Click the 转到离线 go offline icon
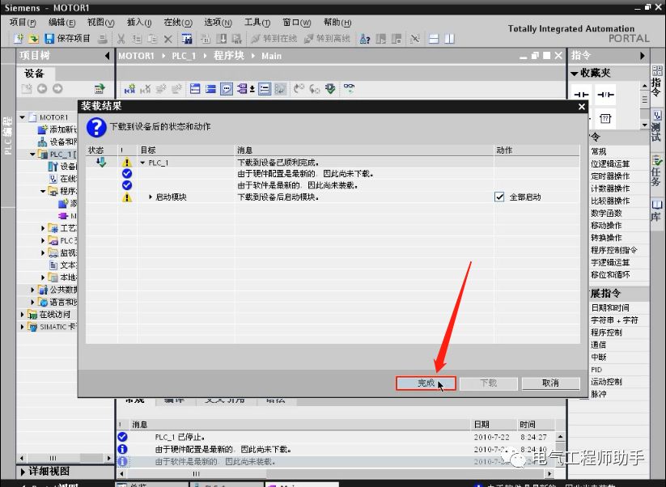This screenshot has height=487, width=666. [x=309, y=39]
